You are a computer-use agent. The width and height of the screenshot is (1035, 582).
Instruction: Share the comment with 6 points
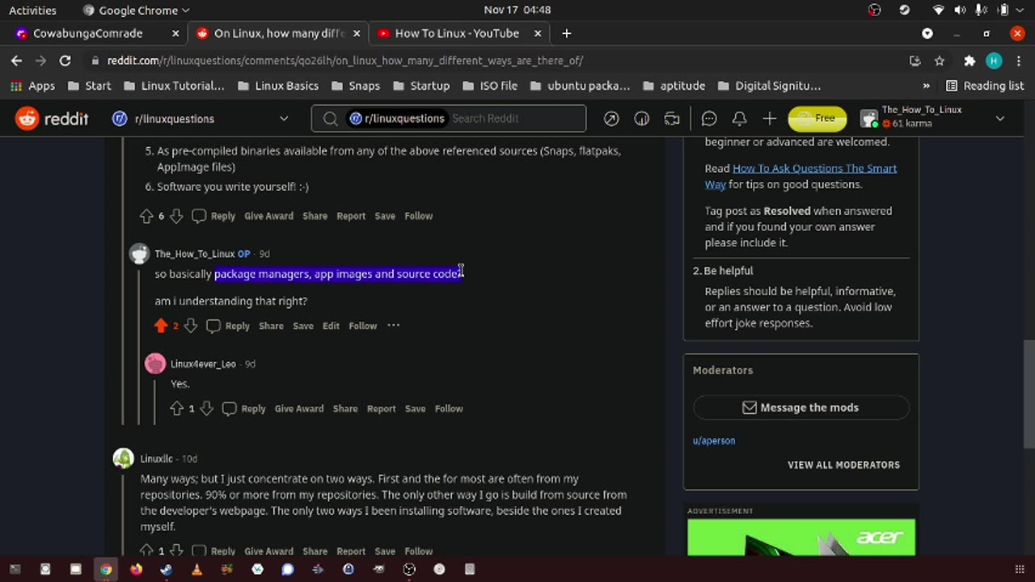(315, 216)
